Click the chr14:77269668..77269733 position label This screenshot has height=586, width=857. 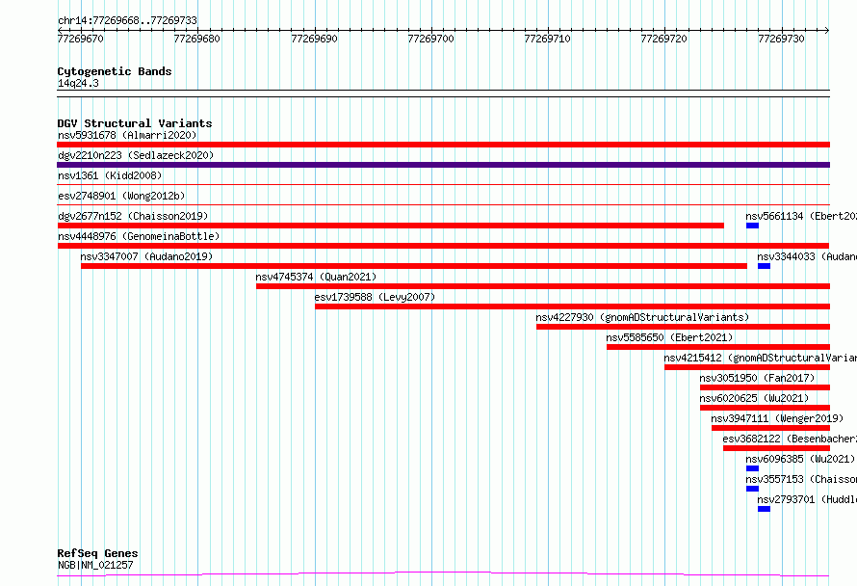(127, 21)
